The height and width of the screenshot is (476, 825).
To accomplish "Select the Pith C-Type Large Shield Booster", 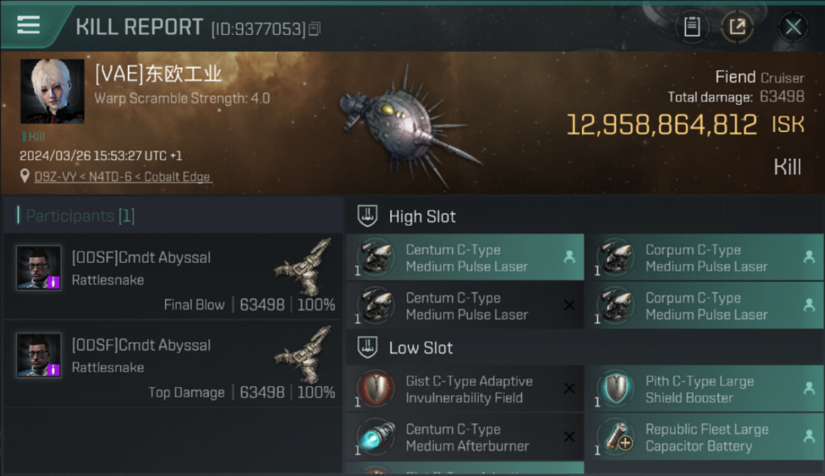I will (699, 390).
